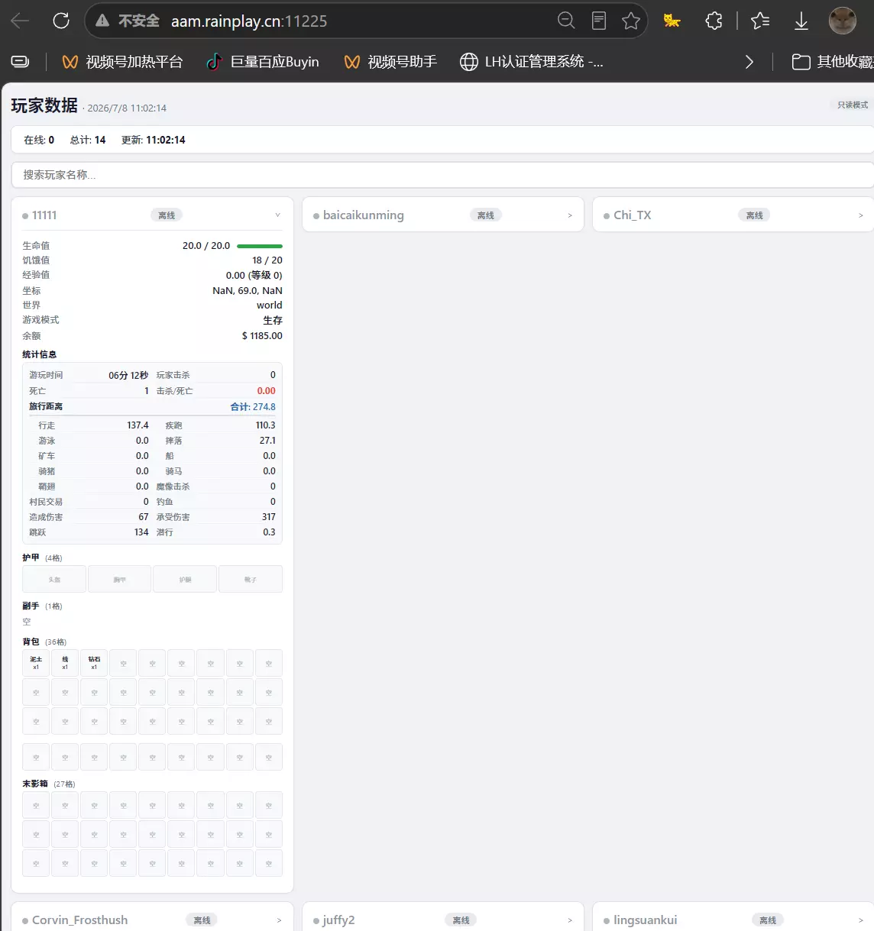
Task: Click the insecure-site warning icon
Action: (102, 21)
